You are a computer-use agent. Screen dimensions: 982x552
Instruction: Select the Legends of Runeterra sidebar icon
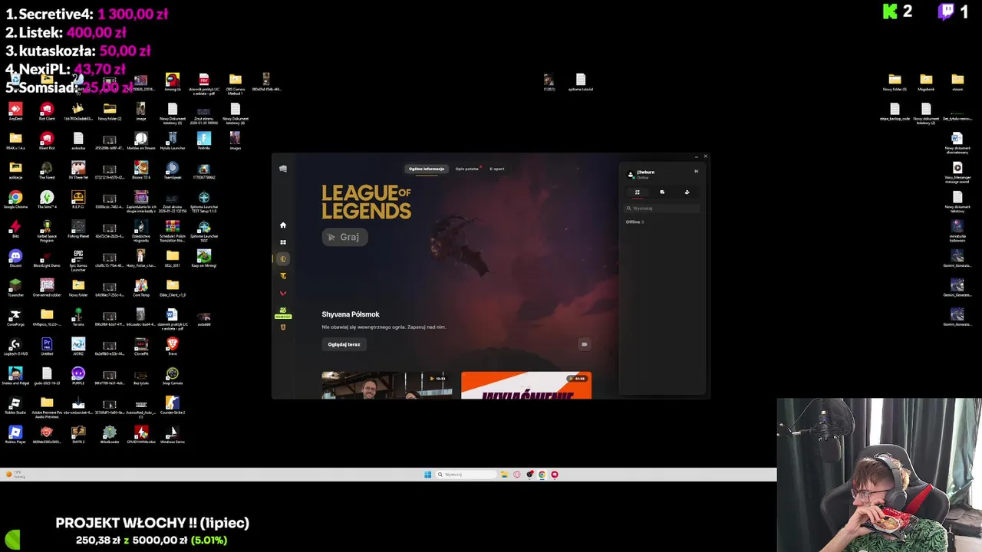[282, 327]
